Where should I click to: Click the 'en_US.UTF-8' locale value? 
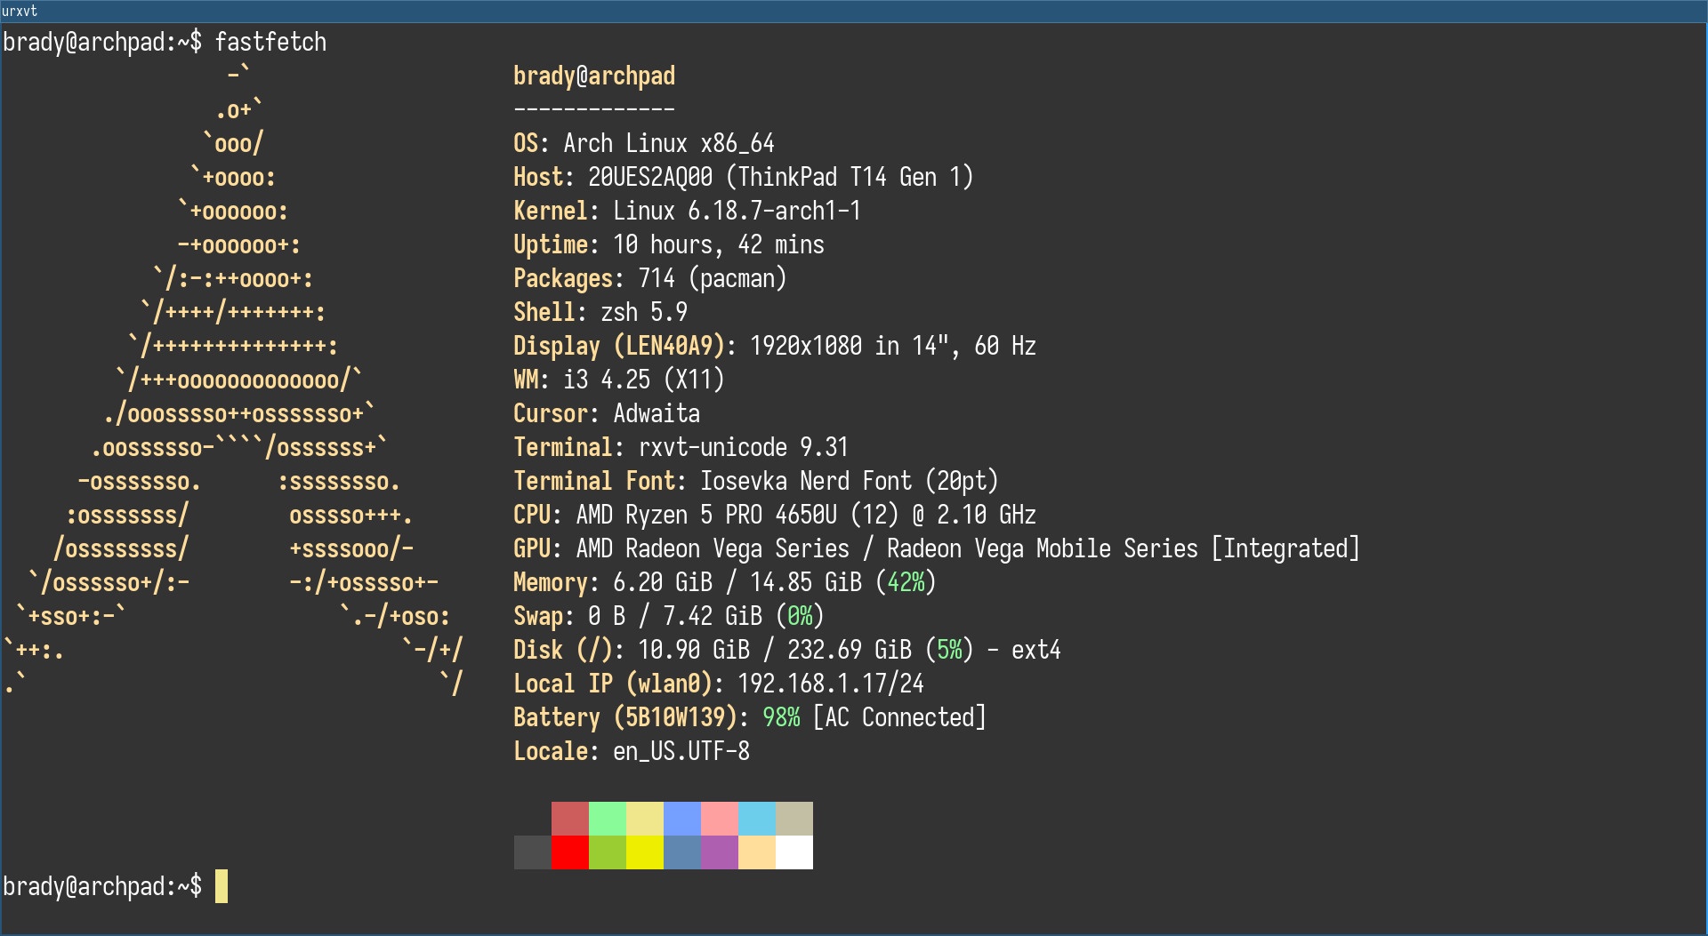pyautogui.click(x=681, y=751)
